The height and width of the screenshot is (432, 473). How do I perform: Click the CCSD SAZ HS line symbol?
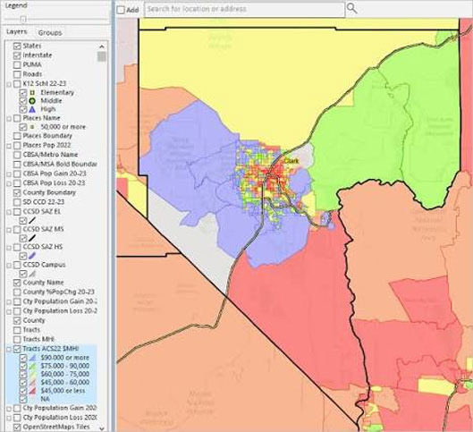(32, 256)
